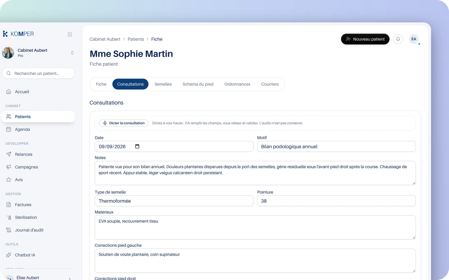Click the Cabinet Aubert profile photo
The image size is (449, 280).
[x=8, y=53]
